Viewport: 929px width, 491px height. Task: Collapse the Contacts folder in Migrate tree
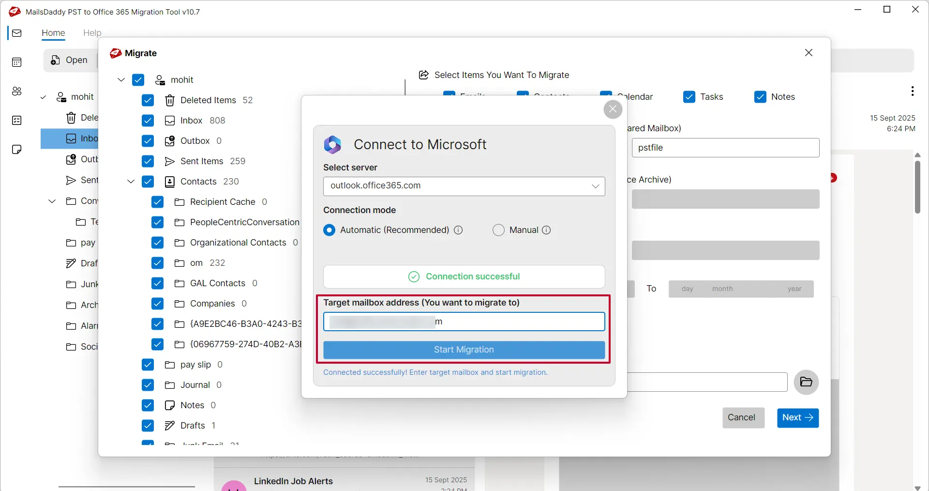click(x=131, y=182)
